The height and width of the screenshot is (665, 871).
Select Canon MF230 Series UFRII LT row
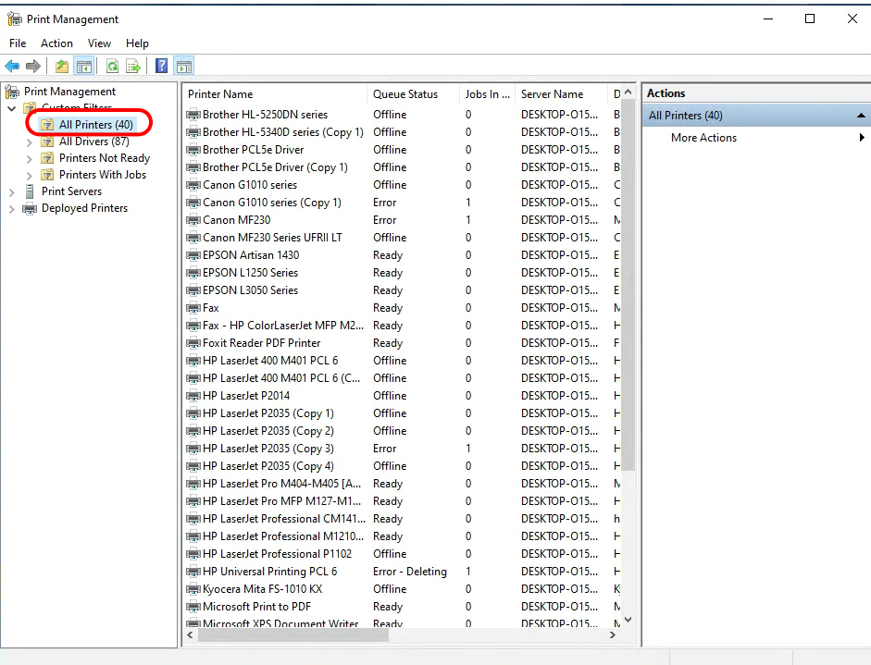pyautogui.click(x=402, y=238)
